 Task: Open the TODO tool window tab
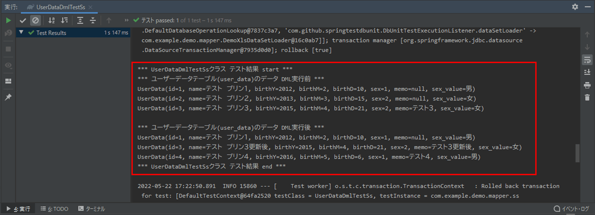(55, 209)
